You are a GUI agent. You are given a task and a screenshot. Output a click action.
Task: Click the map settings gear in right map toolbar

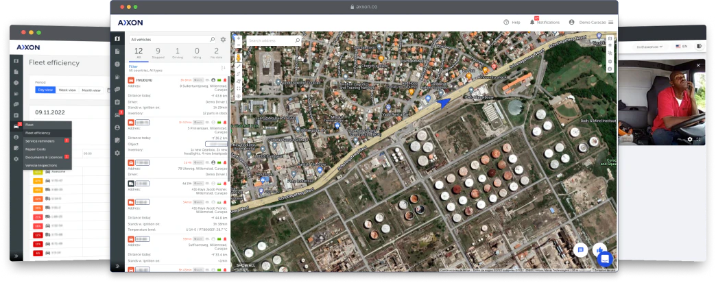(x=610, y=61)
